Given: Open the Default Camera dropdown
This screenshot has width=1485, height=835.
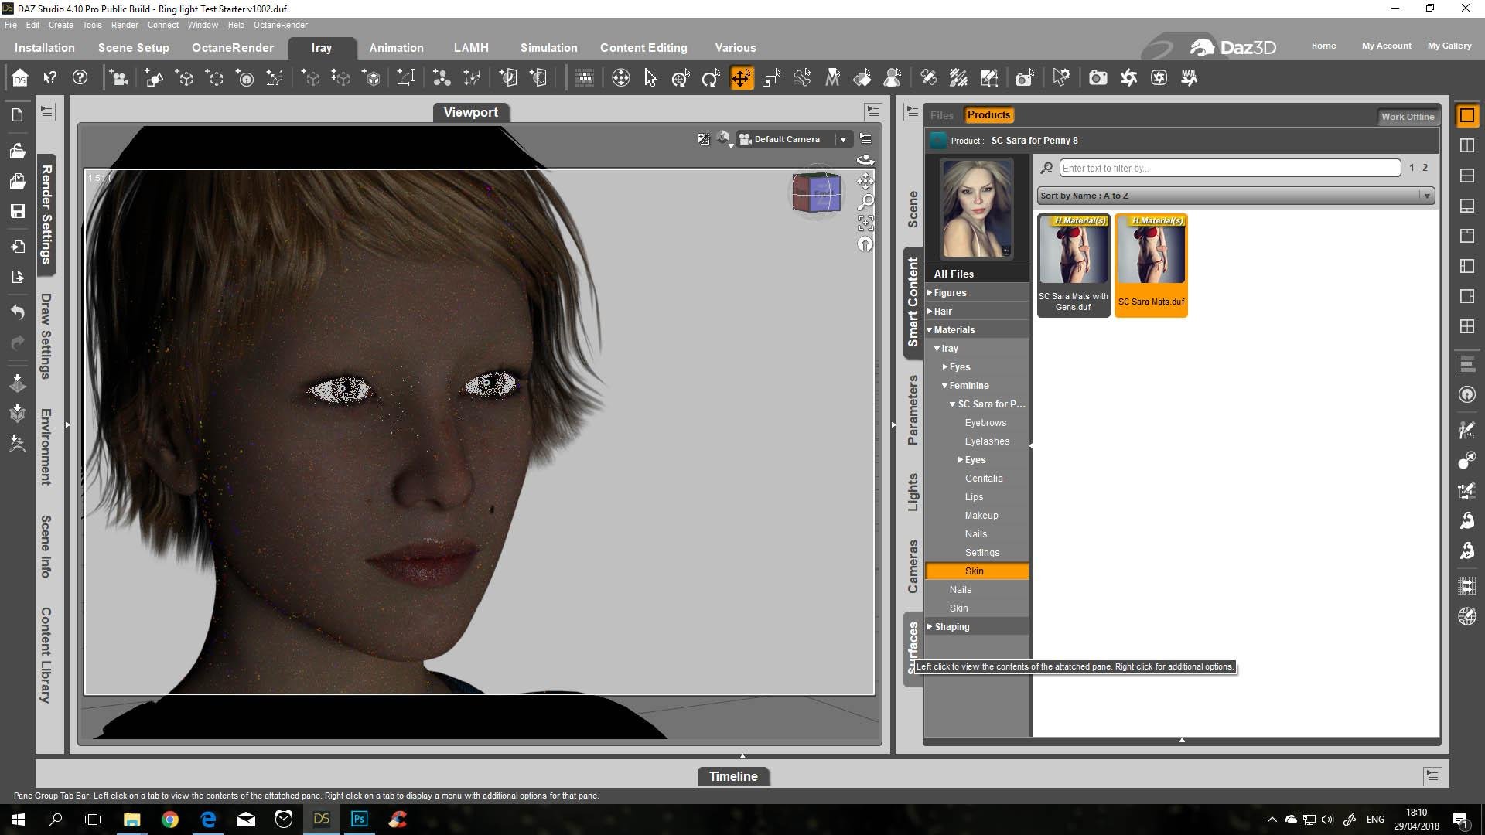Looking at the screenshot, I should 843,139.
